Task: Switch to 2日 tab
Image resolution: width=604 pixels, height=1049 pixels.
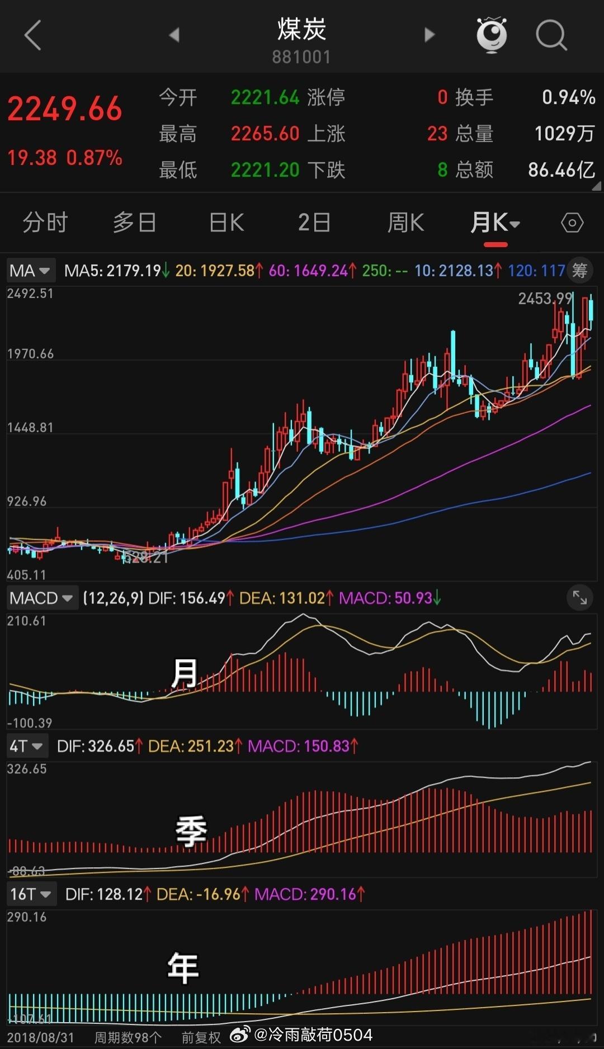Action: (314, 223)
